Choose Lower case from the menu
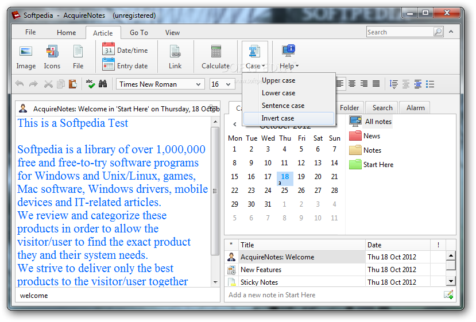The image size is (476, 322). point(289,93)
